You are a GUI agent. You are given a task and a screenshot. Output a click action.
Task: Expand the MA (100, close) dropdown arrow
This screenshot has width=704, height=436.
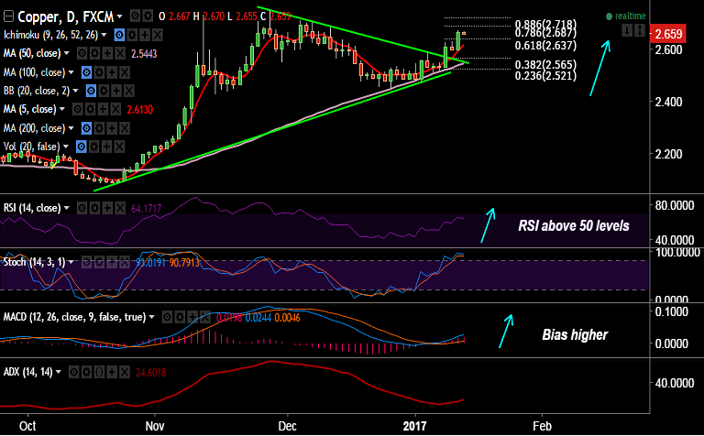[x=71, y=72]
